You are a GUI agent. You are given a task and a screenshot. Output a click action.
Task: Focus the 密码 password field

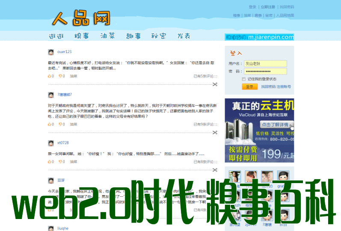265,71
